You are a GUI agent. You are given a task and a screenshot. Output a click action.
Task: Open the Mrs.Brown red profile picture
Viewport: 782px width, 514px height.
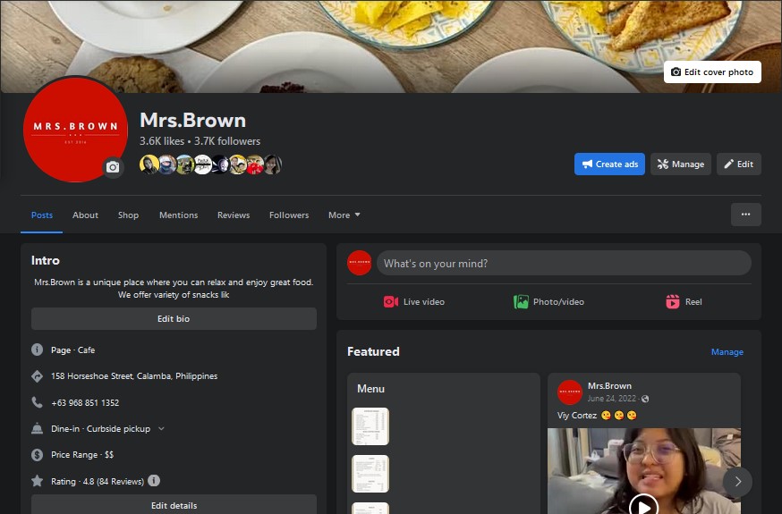(75, 130)
